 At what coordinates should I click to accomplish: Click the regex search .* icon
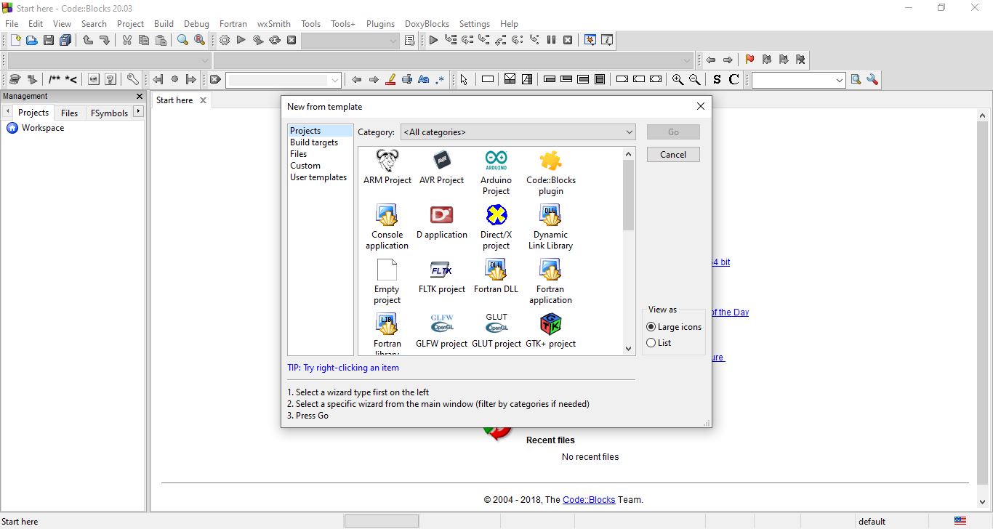point(440,80)
